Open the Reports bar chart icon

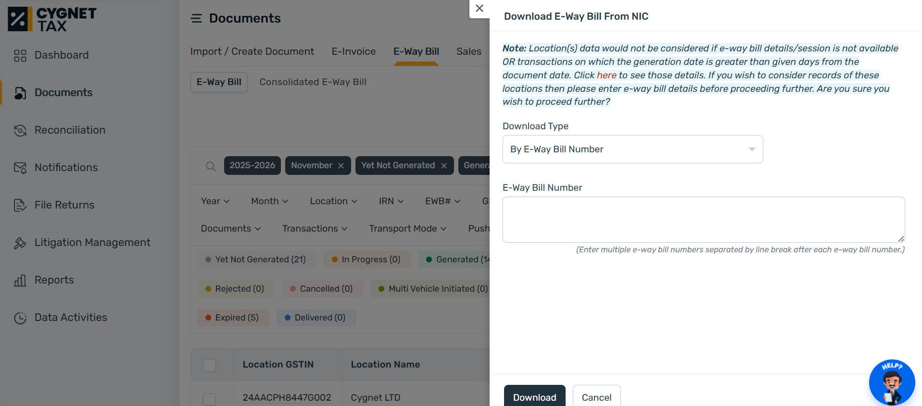coord(20,281)
